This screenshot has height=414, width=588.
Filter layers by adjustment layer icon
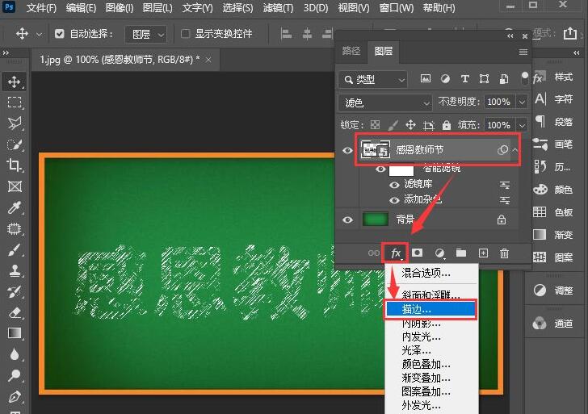point(445,78)
